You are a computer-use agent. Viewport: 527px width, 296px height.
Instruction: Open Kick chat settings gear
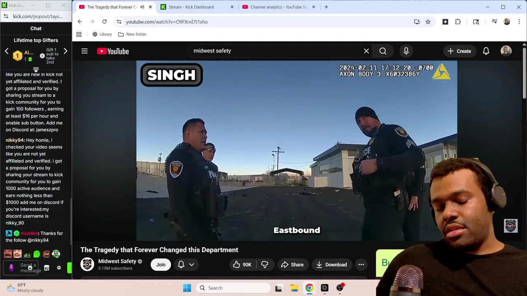pyautogui.click(x=59, y=268)
